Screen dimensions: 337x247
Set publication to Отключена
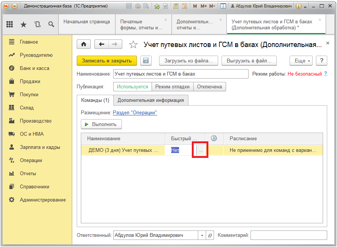click(210, 86)
